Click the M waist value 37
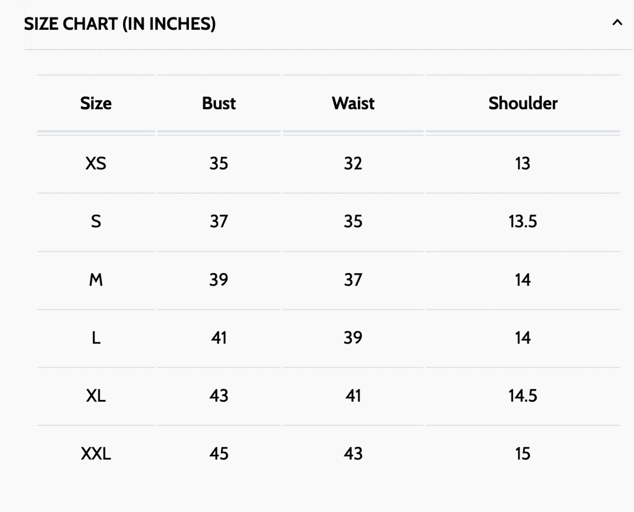 pyautogui.click(x=353, y=280)
